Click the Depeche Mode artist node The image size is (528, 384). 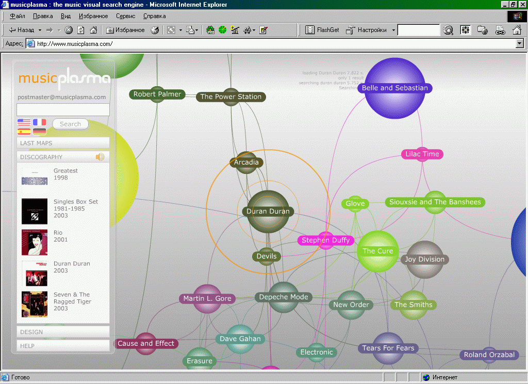tap(284, 297)
